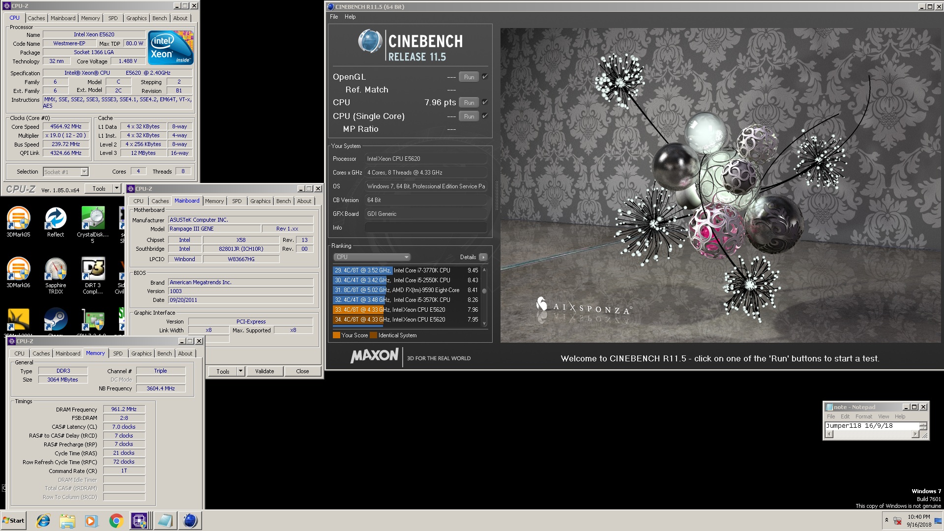Click the Your Score orange color swatch
Image resolution: width=944 pixels, height=531 pixels.
(336, 335)
